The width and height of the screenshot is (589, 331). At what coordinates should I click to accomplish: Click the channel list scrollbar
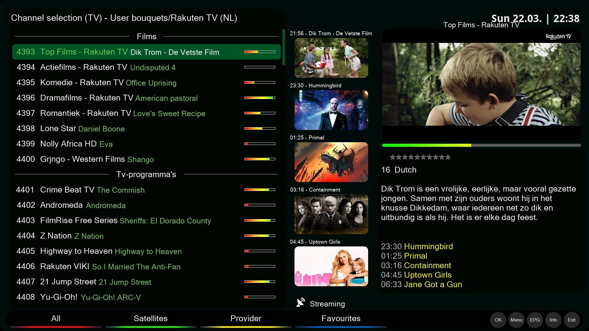284,47
